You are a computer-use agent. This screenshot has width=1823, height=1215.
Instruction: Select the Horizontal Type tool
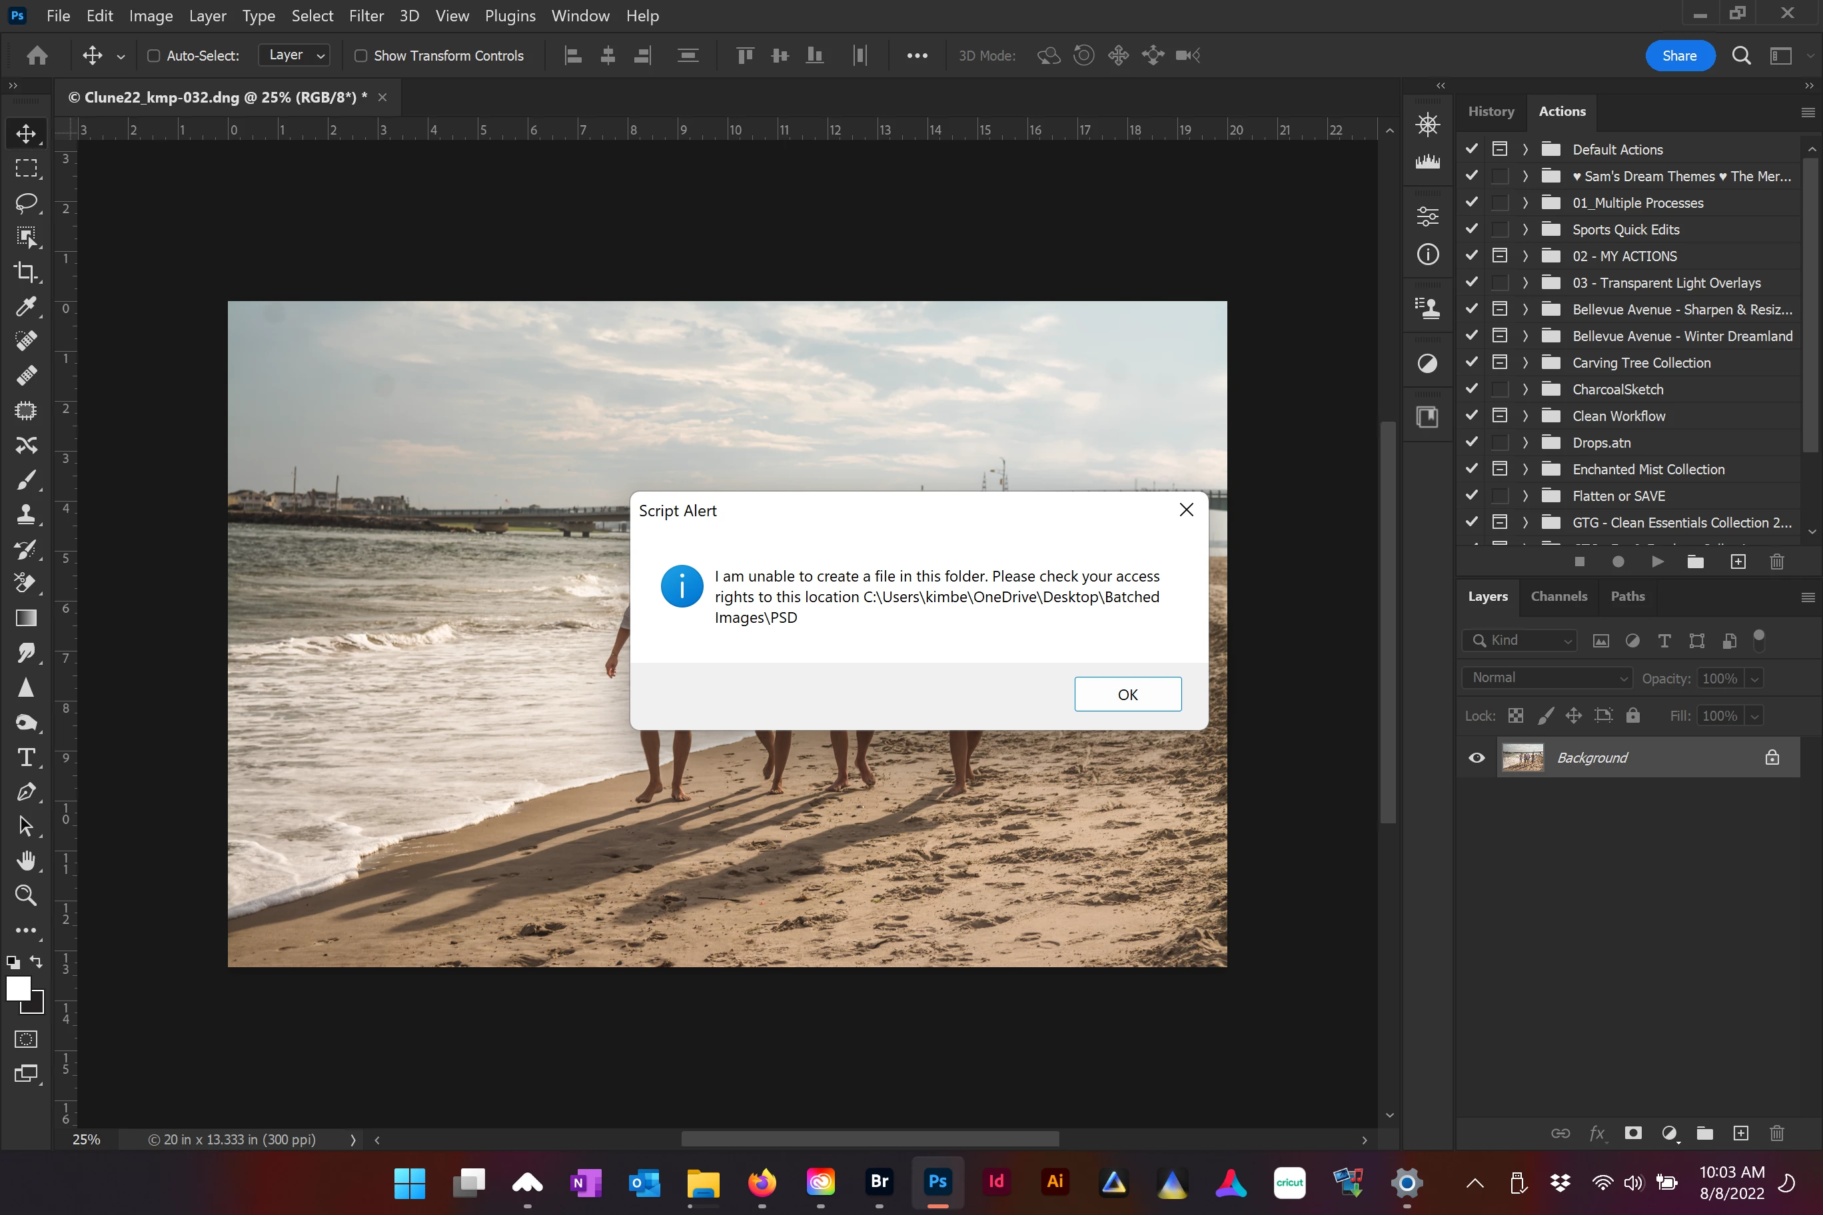pyautogui.click(x=25, y=757)
